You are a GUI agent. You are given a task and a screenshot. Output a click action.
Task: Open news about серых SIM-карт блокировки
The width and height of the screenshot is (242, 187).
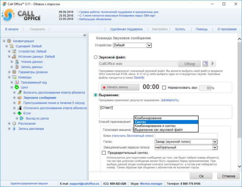point(117,16)
